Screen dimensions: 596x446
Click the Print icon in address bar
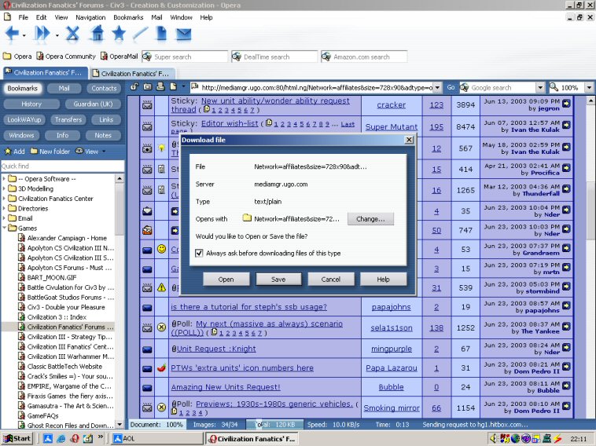160,87
